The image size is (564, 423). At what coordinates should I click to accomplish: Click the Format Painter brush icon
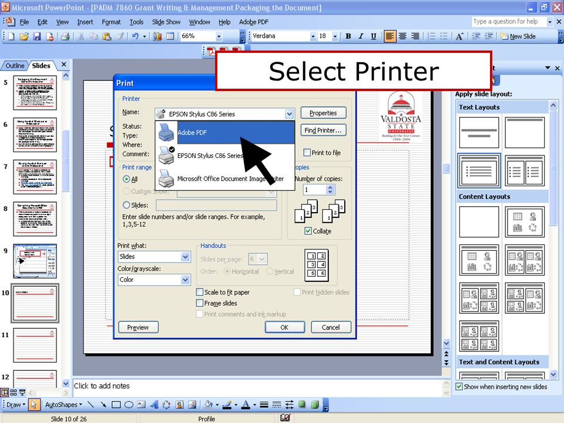tap(120, 36)
